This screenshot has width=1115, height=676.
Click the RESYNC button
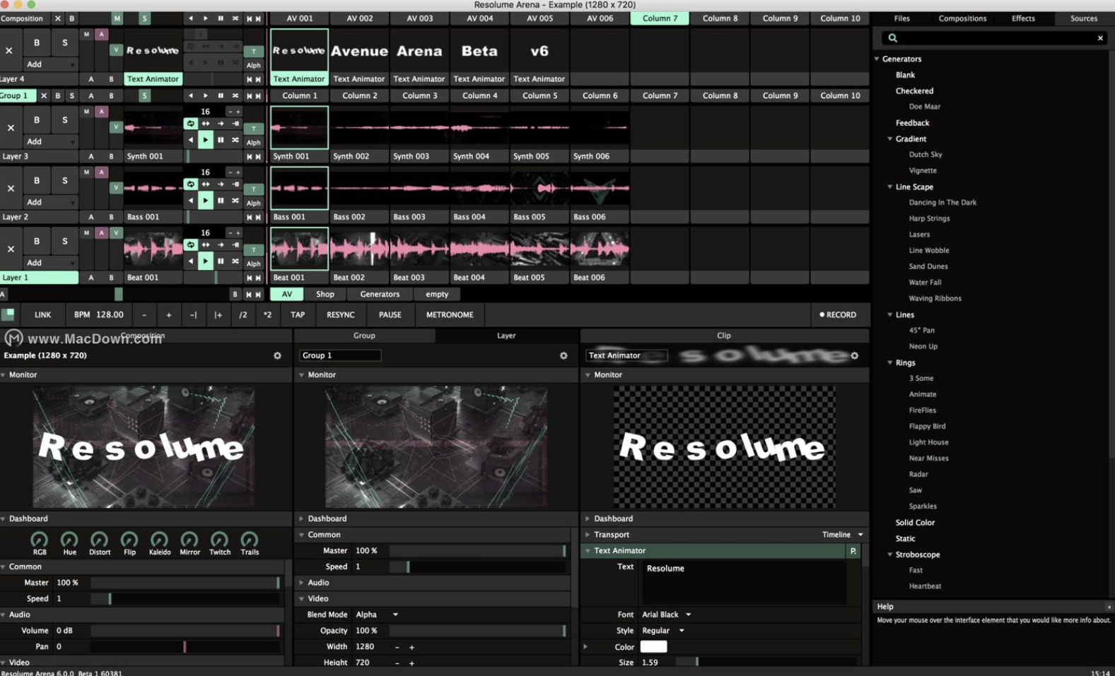pos(341,315)
